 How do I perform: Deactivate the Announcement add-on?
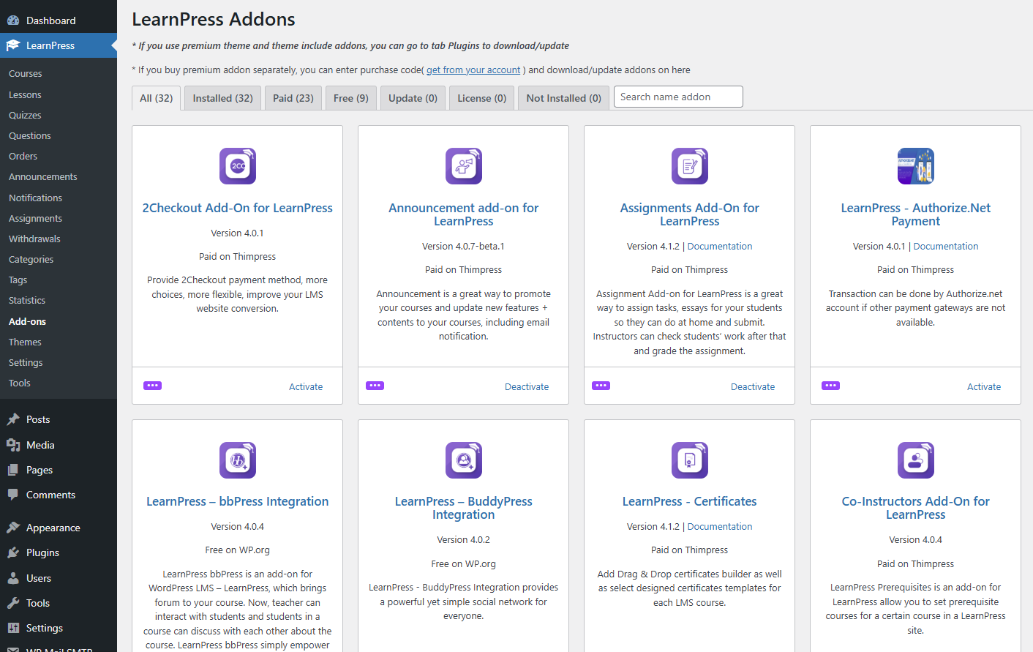click(x=527, y=387)
